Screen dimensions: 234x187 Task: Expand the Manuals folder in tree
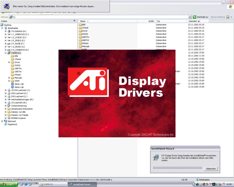[9, 78]
